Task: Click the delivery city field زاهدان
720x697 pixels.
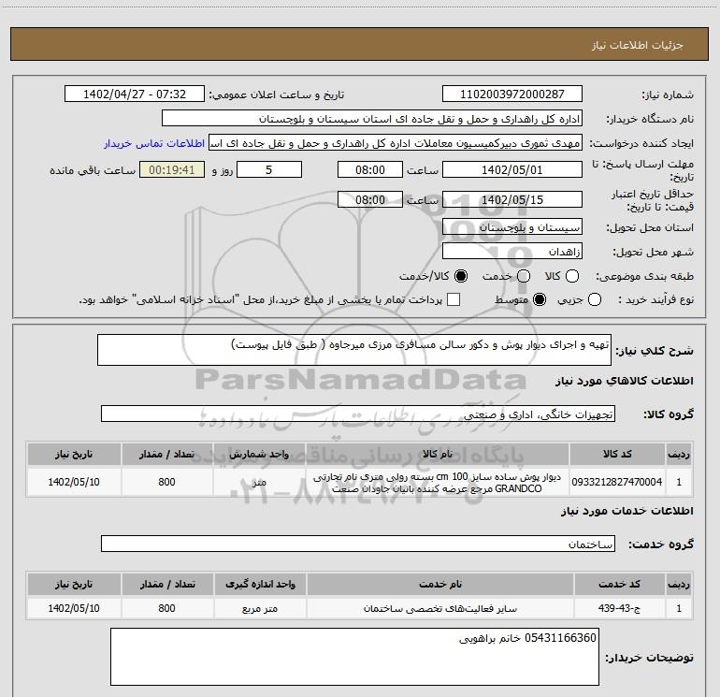Action: pos(512,252)
